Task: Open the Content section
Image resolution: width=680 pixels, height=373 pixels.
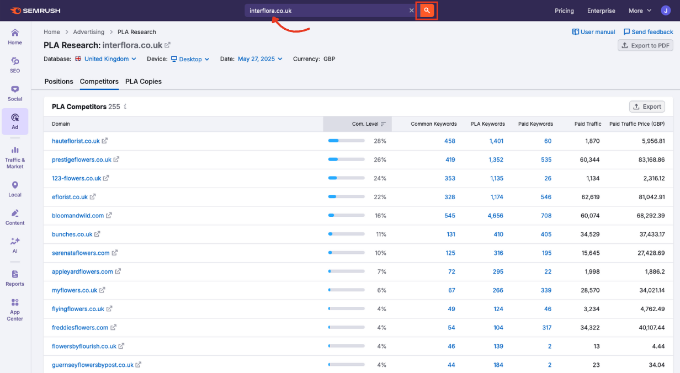Action: coord(14,216)
